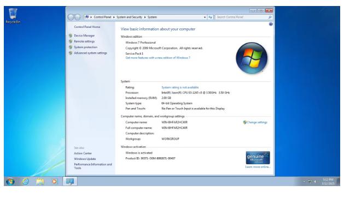Click the shield icon beside System protection
Screen dimensions: 344x197
(x=71, y=47)
